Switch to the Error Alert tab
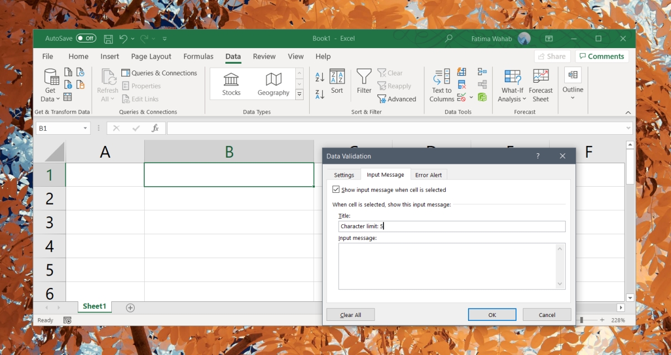The height and width of the screenshot is (355, 671). pyautogui.click(x=428, y=174)
